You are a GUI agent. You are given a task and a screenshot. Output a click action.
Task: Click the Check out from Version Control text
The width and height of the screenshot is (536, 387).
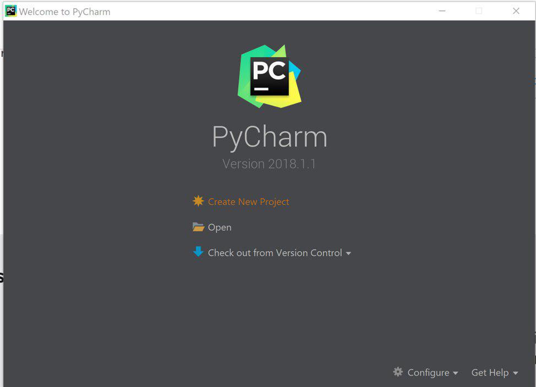tap(275, 253)
